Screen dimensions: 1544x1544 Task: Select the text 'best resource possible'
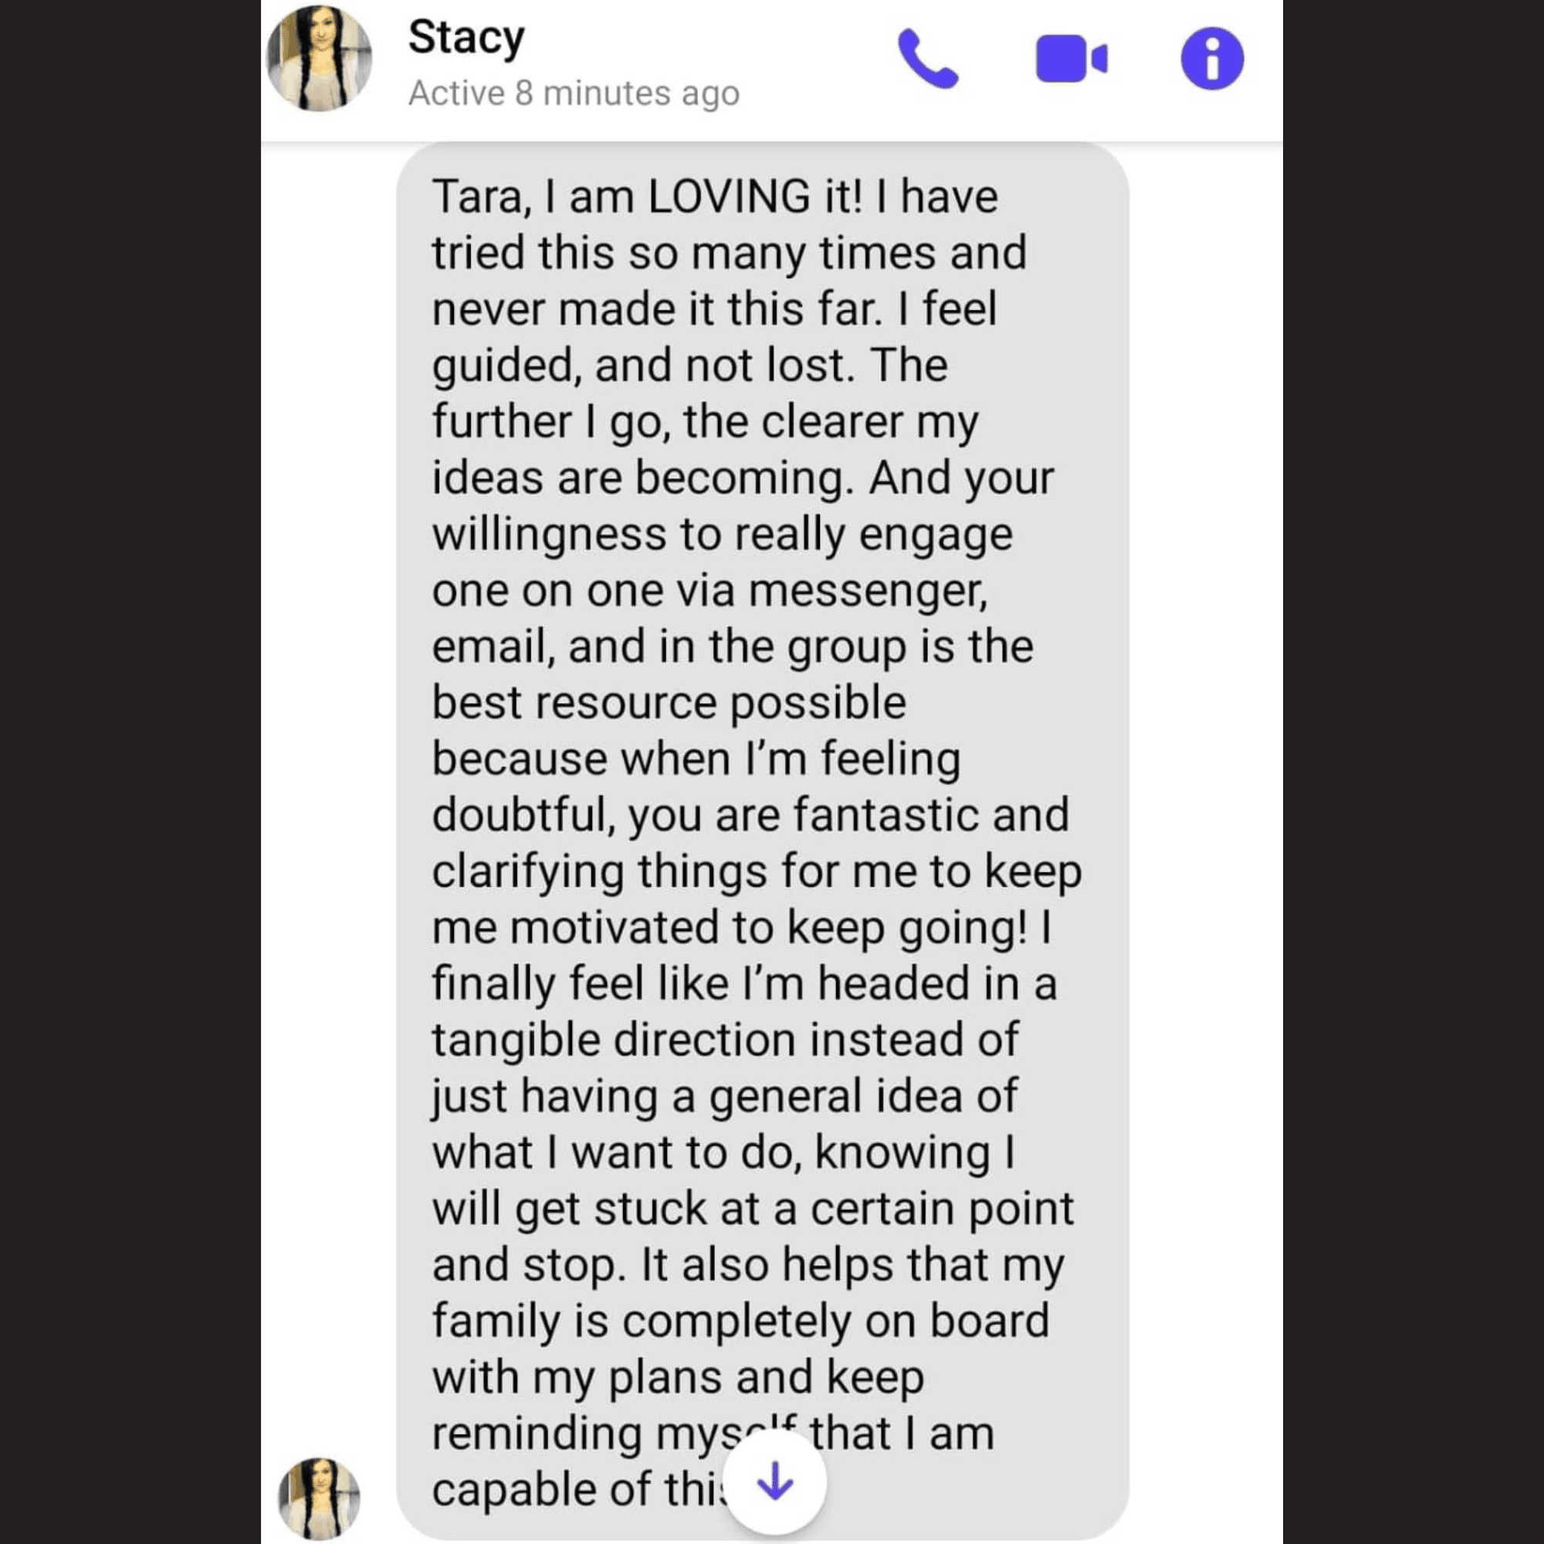[x=669, y=703]
